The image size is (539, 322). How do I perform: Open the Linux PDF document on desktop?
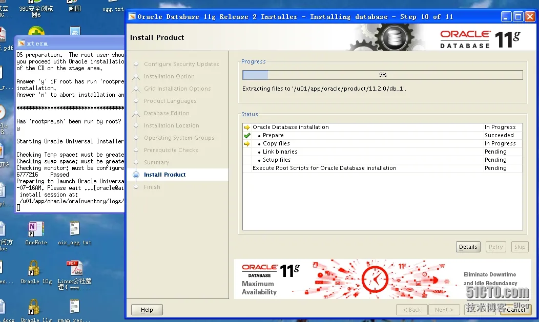(75, 274)
